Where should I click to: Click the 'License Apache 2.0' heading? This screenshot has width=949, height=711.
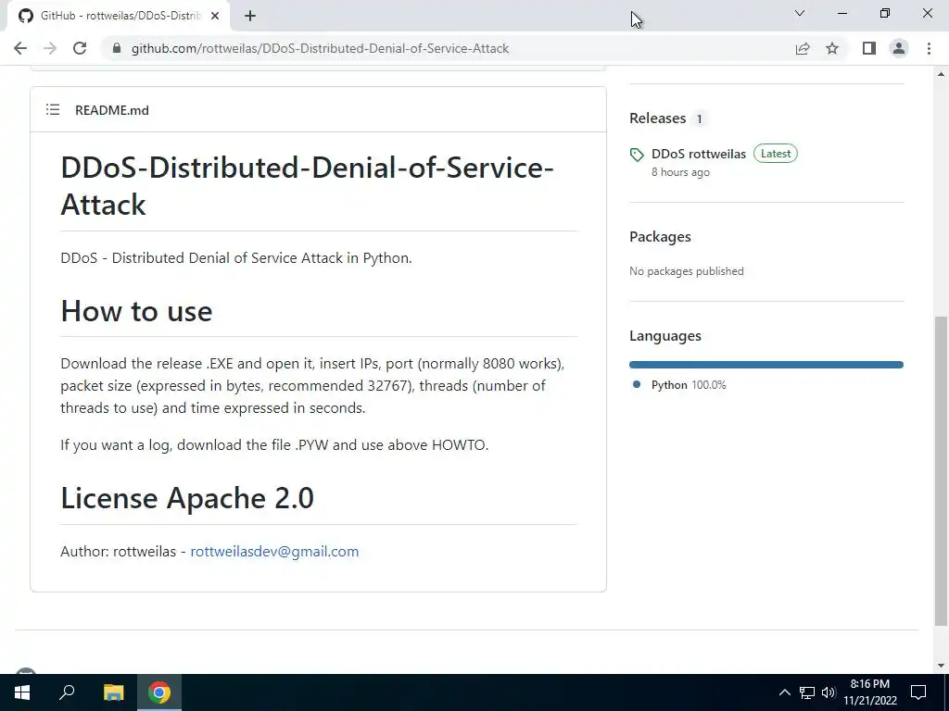(187, 498)
